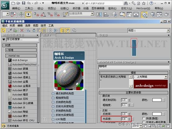Screen dimensions: 172x129
Task: Click the white diffuse 颜色 swatch
Action: click(157, 100)
